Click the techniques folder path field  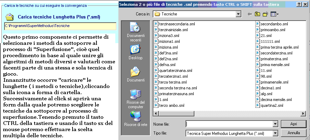click(x=60, y=26)
